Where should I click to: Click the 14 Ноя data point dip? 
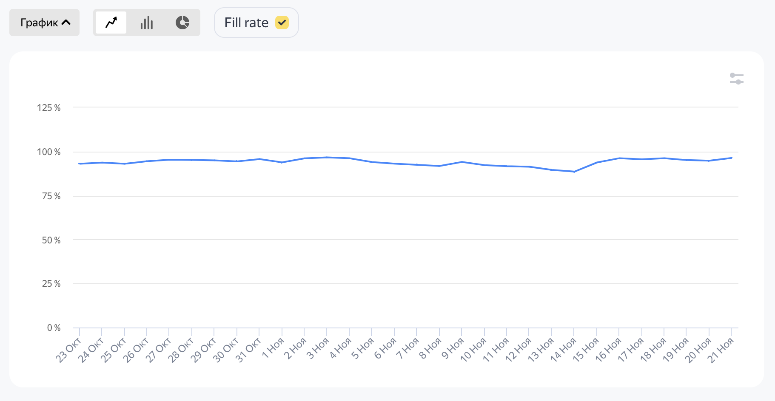(574, 172)
